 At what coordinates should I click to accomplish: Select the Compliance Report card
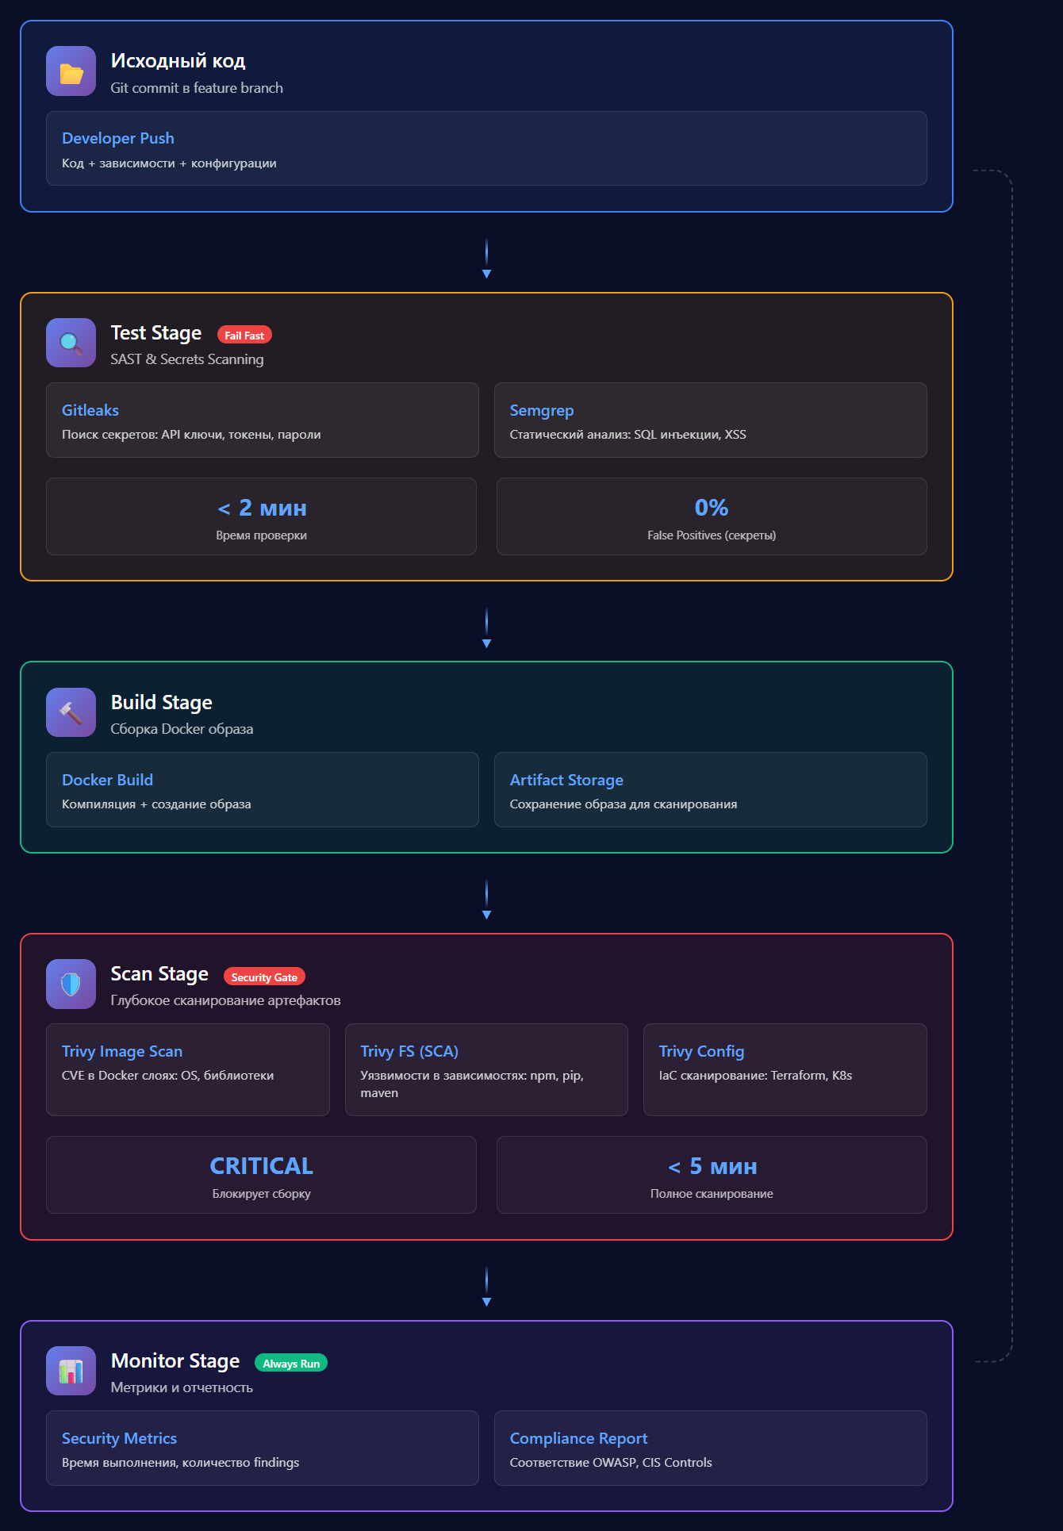pyautogui.click(x=711, y=1449)
